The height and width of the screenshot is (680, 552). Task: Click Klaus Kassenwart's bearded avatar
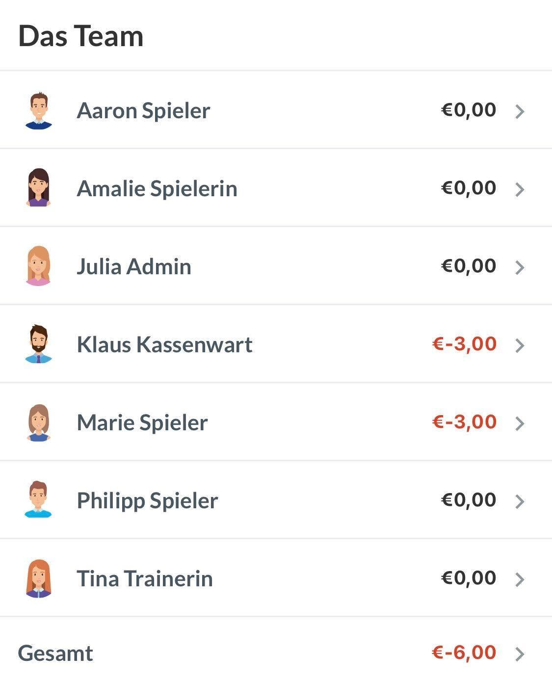click(38, 344)
